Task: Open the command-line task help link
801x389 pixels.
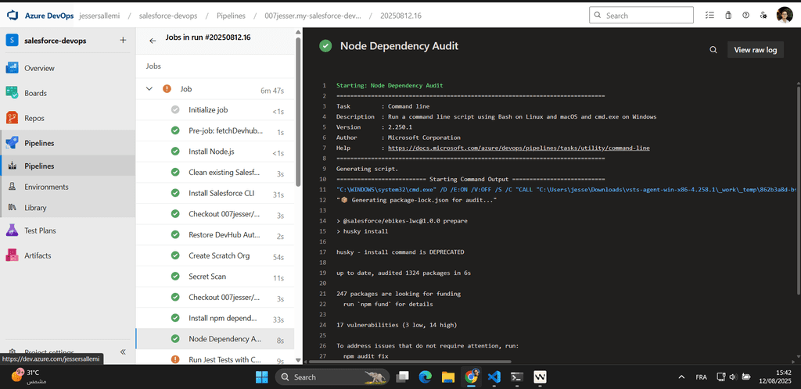Action: (x=519, y=148)
